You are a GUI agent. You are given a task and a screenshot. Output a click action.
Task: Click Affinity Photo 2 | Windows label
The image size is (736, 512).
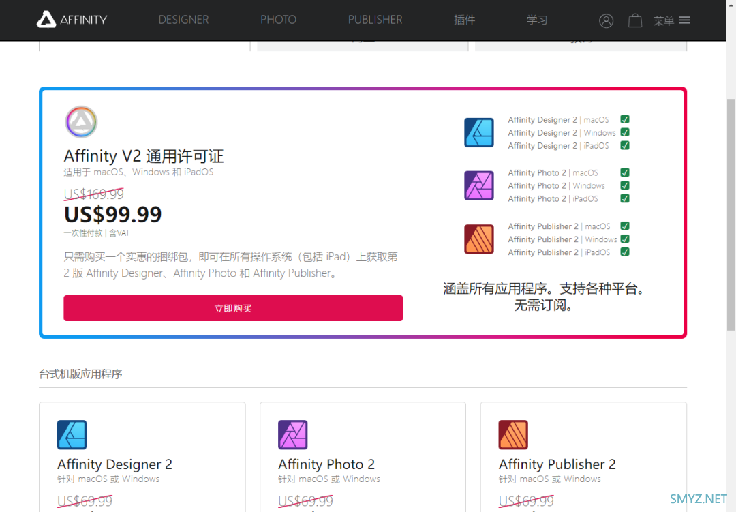tap(556, 186)
